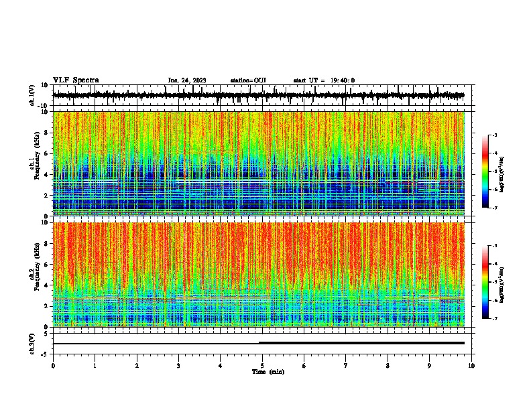Viewport: 531px width, 410px height.
Task: Click the "2" kHz tick of ch.1 spectrogram
Action: 47,196
